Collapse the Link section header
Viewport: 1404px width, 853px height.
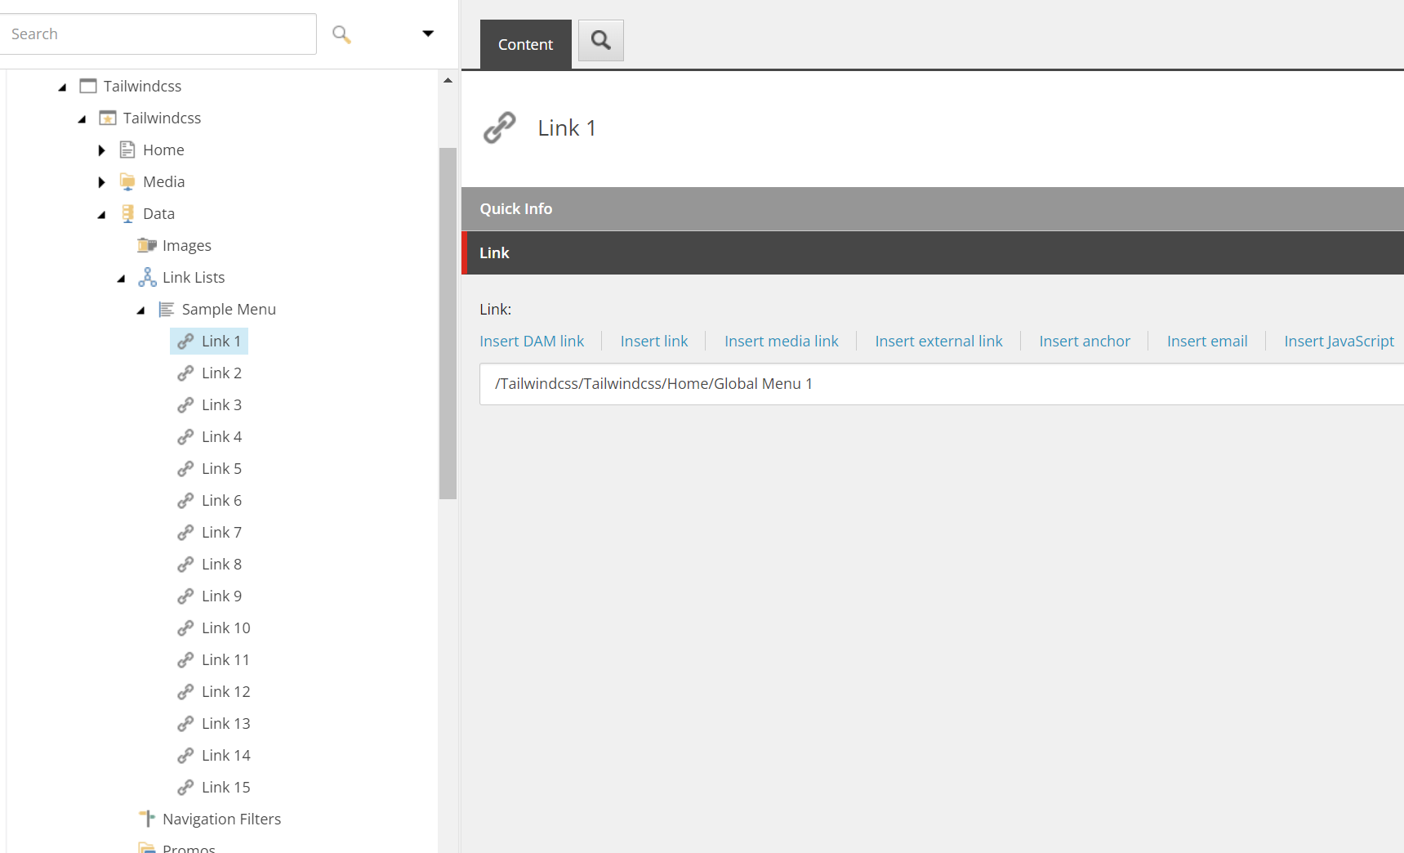click(x=933, y=252)
